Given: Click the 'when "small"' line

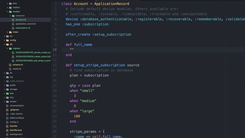Looking at the screenshot, I should [82, 91].
